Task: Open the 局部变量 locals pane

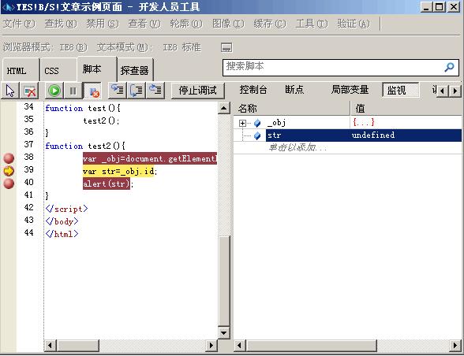Action: [x=350, y=90]
